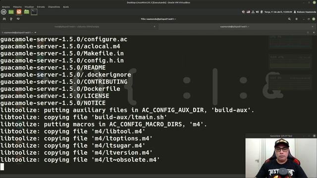Click the aclocal.m4 output line

coord(60,46)
